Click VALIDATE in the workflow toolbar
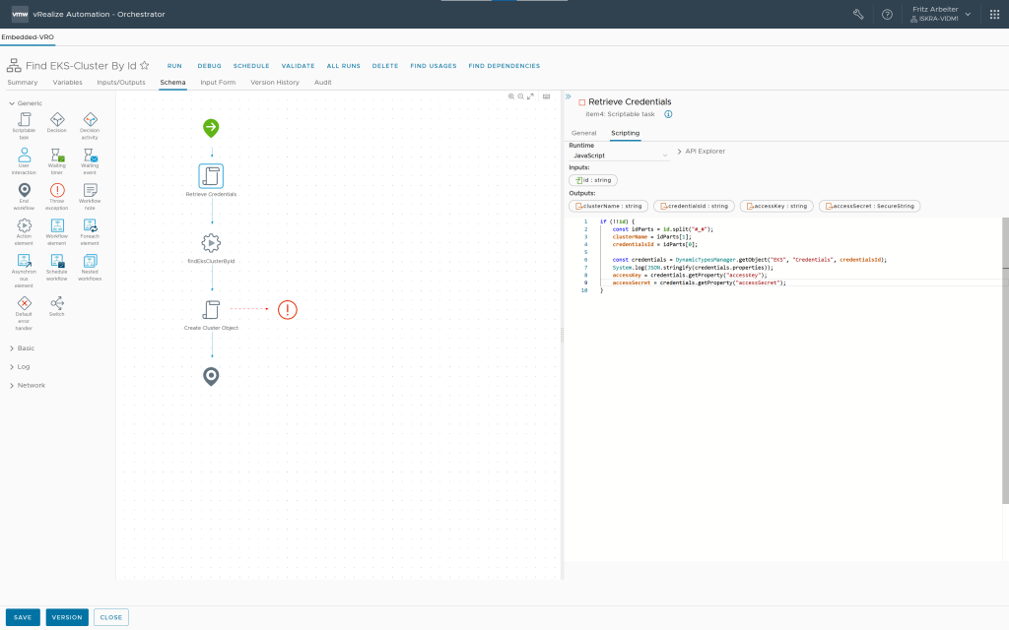 [298, 66]
